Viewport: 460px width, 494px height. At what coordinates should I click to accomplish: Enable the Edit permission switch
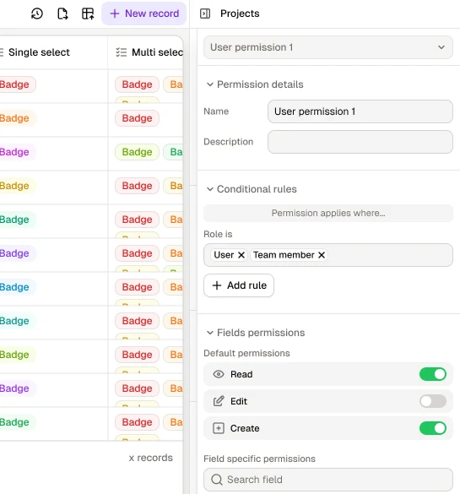coord(433,401)
